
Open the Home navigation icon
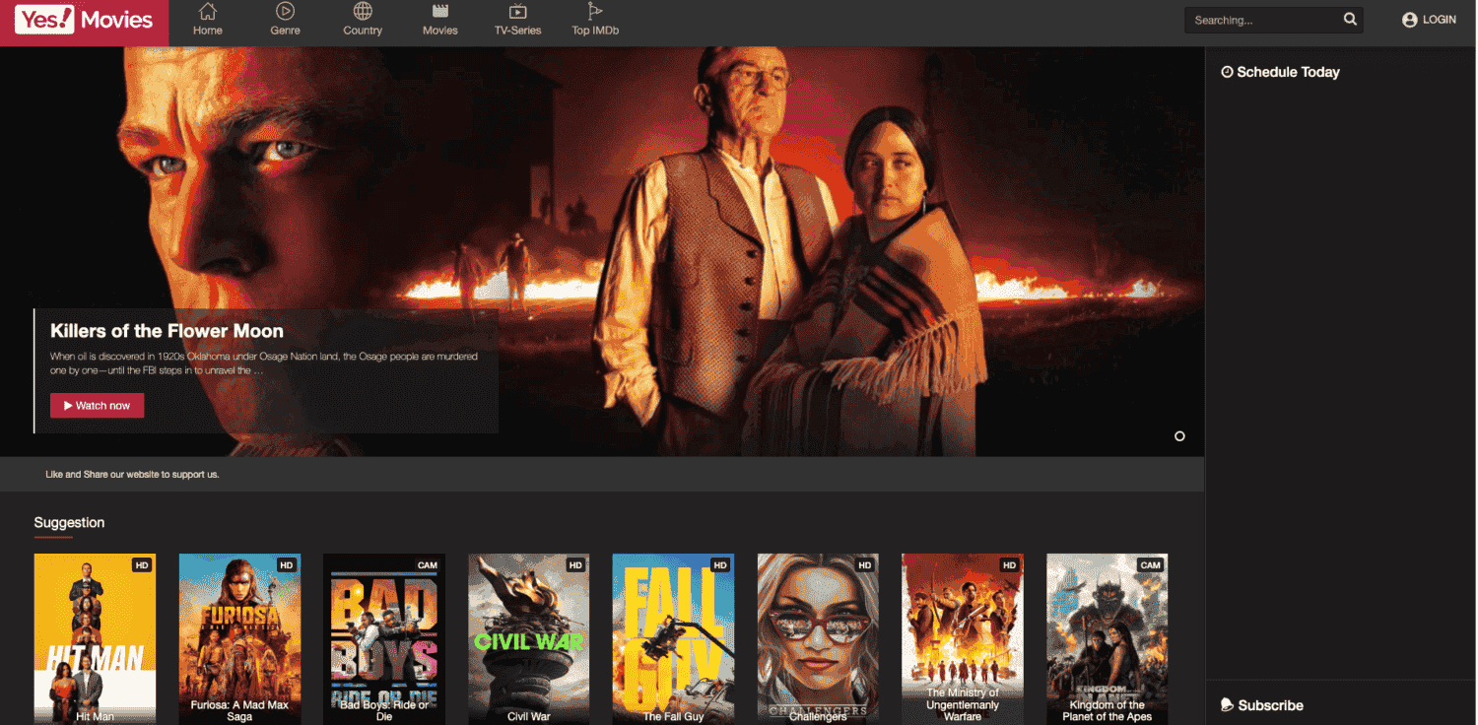pos(207,12)
